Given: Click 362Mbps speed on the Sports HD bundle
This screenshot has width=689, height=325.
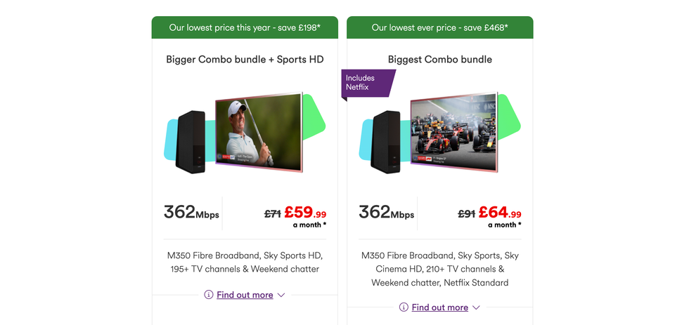Looking at the screenshot, I should (191, 212).
